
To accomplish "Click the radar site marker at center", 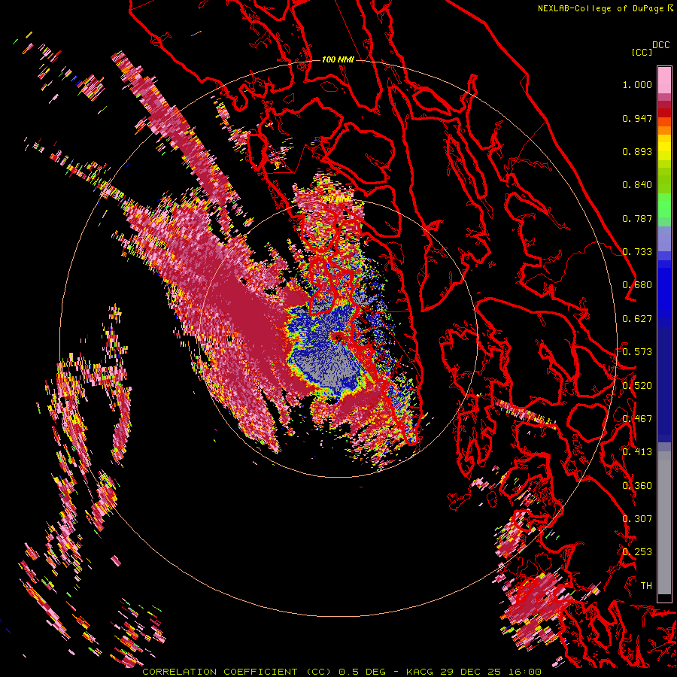I will [x=338, y=337].
